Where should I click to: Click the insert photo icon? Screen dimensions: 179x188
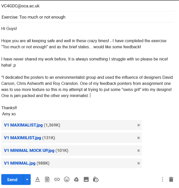click(86, 179)
